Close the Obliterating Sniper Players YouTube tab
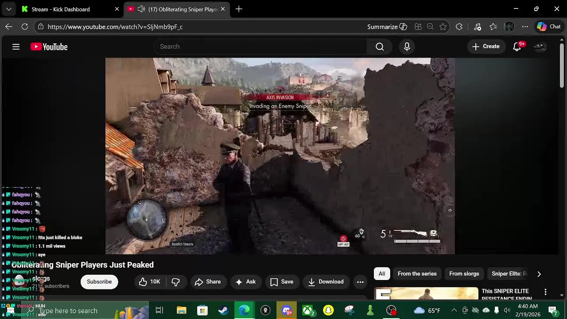 pyautogui.click(x=222, y=9)
